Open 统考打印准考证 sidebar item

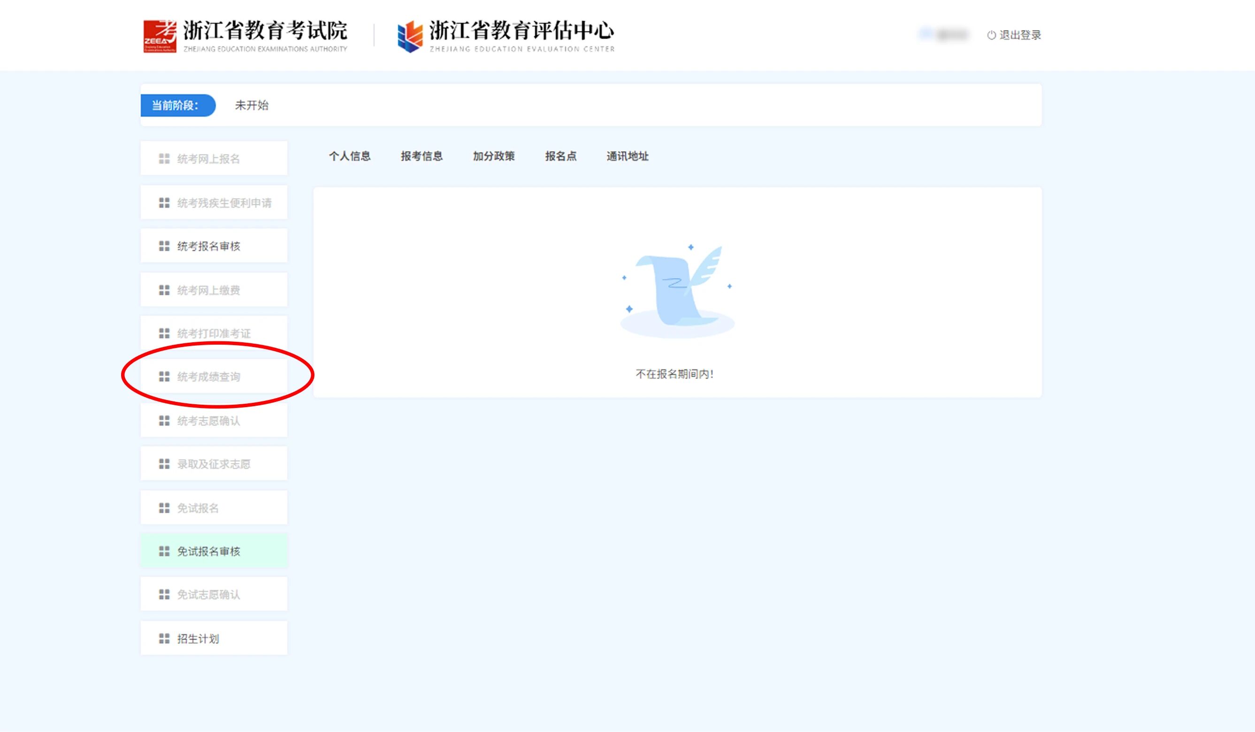(x=214, y=333)
